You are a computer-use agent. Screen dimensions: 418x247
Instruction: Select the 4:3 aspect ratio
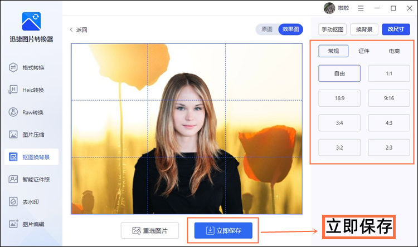point(389,123)
